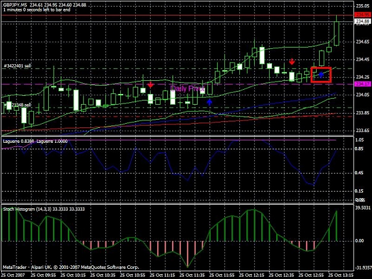Image resolution: width=372 pixels, height=279 pixels.
Task: Select the GBPJPY,M5 chart title text
Action: pos(15,5)
